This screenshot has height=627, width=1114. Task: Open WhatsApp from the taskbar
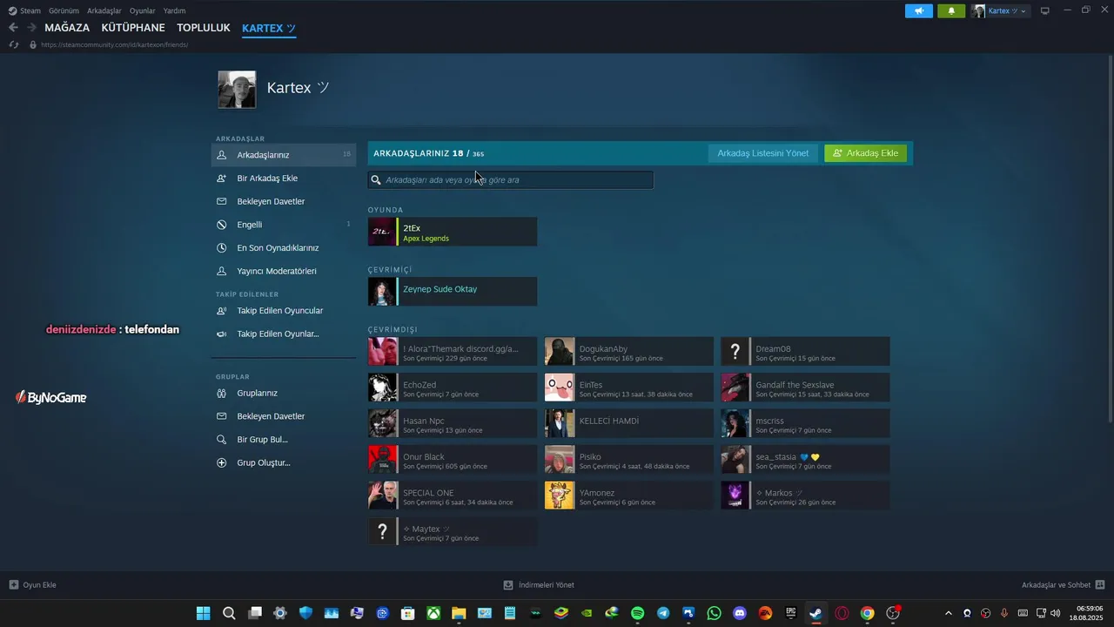tap(715, 613)
